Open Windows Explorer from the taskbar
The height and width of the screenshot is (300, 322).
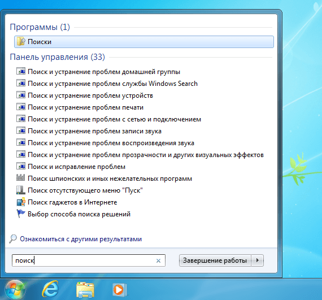pyautogui.click(x=85, y=289)
